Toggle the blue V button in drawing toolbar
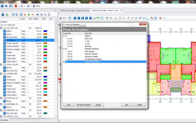The image size is (196, 123). tap(86, 18)
